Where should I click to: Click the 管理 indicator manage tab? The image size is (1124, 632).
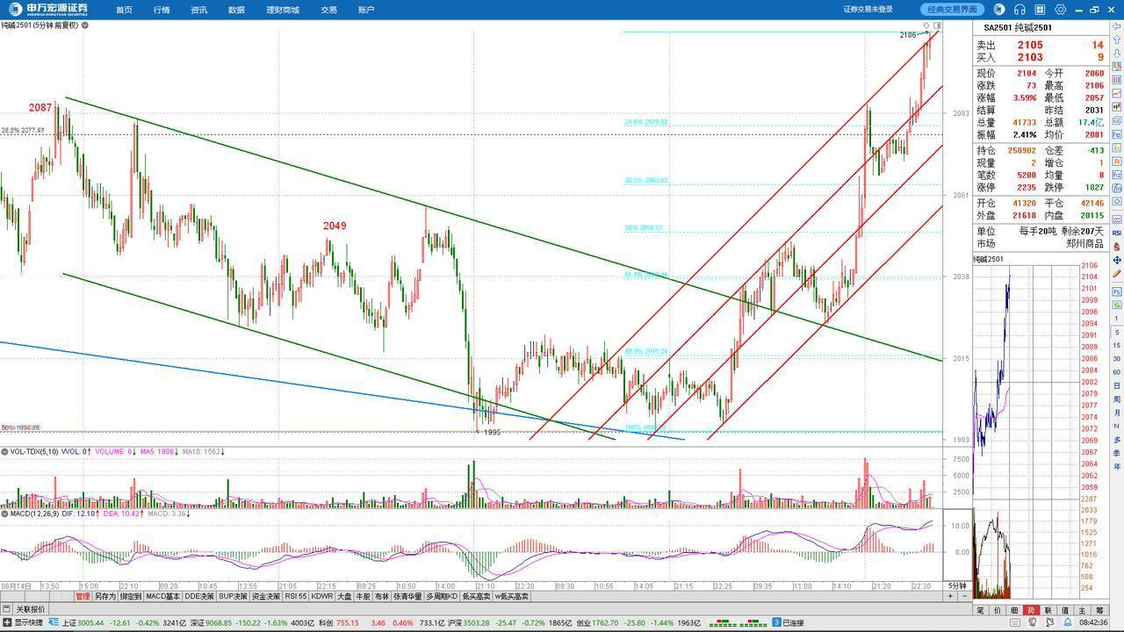pos(83,597)
